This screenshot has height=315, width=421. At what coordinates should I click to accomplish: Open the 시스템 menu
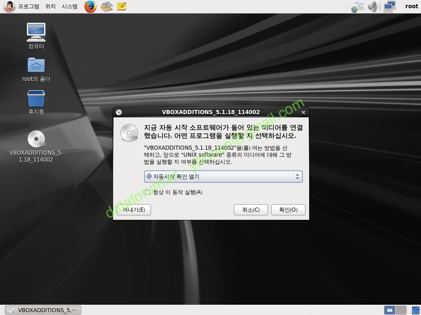point(69,7)
